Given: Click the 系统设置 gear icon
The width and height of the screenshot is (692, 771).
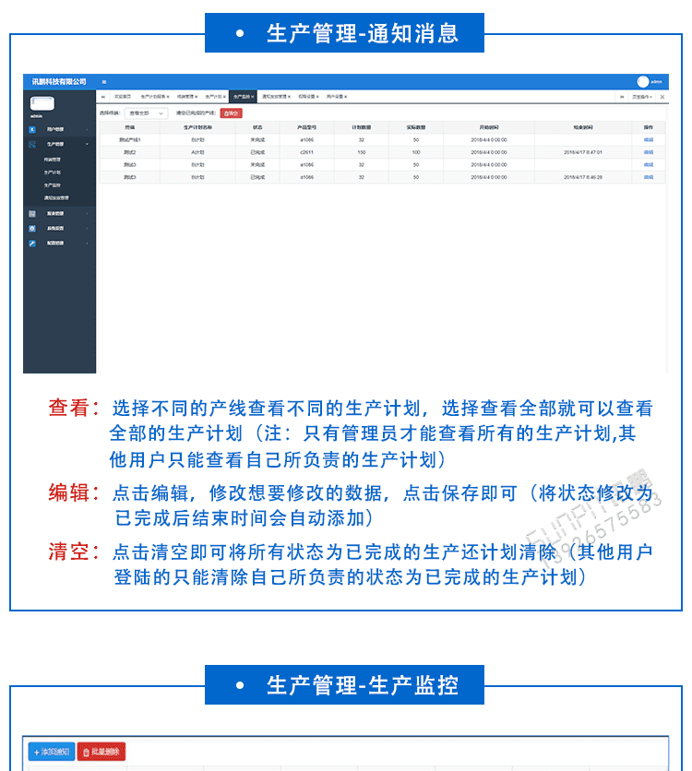Looking at the screenshot, I should pos(31,228).
